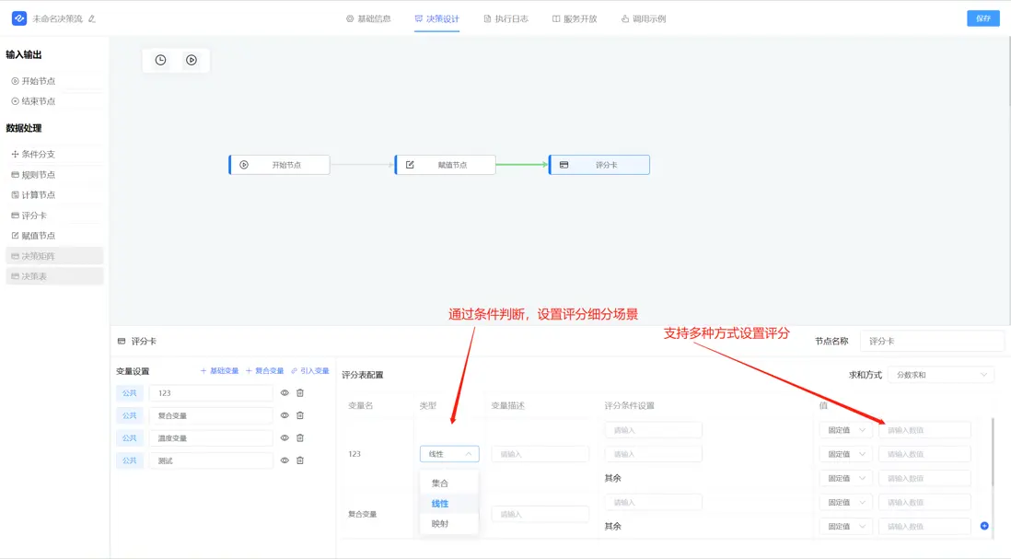This screenshot has height=559, width=1011.
Task: Click the scoring table vertical scrollbar
Action: (993, 451)
